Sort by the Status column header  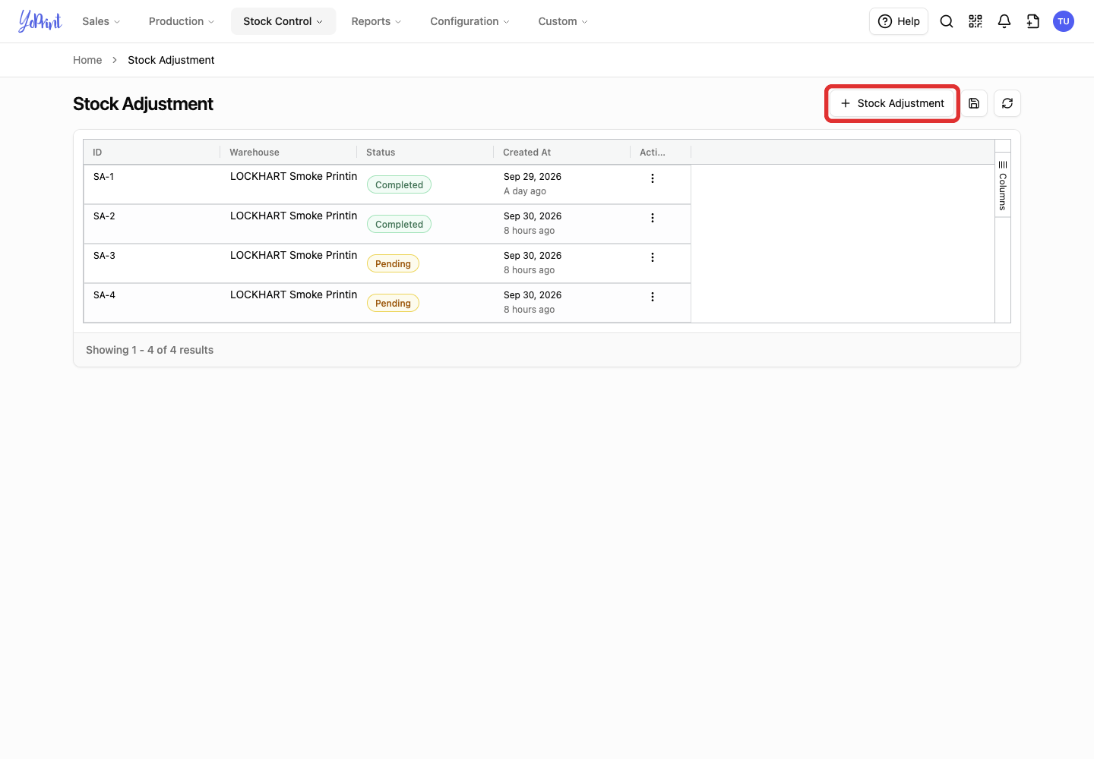coord(425,153)
